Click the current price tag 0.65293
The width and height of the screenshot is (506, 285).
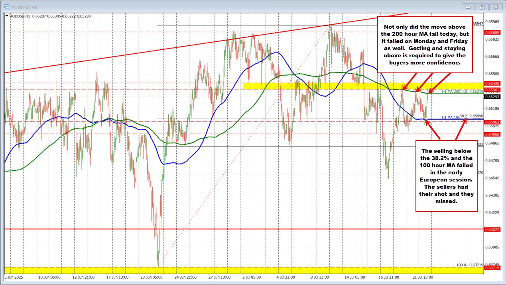(x=492, y=97)
